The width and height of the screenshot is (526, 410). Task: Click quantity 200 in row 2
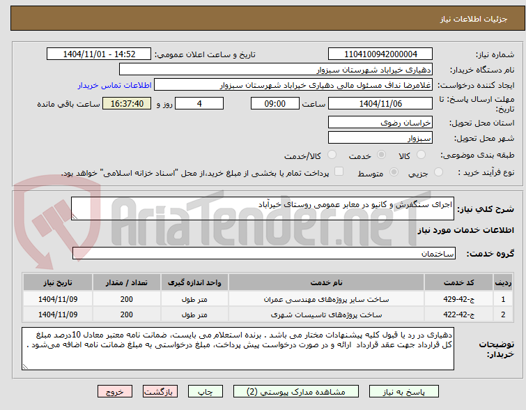127,314
